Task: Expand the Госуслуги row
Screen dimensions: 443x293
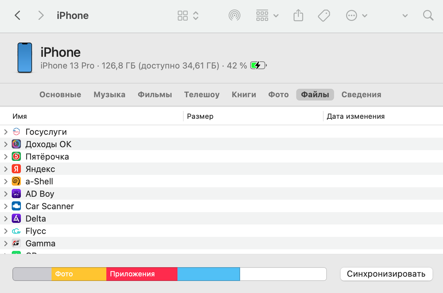Action: click(x=6, y=132)
